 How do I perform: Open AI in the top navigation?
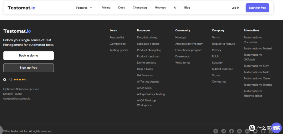click(175, 8)
